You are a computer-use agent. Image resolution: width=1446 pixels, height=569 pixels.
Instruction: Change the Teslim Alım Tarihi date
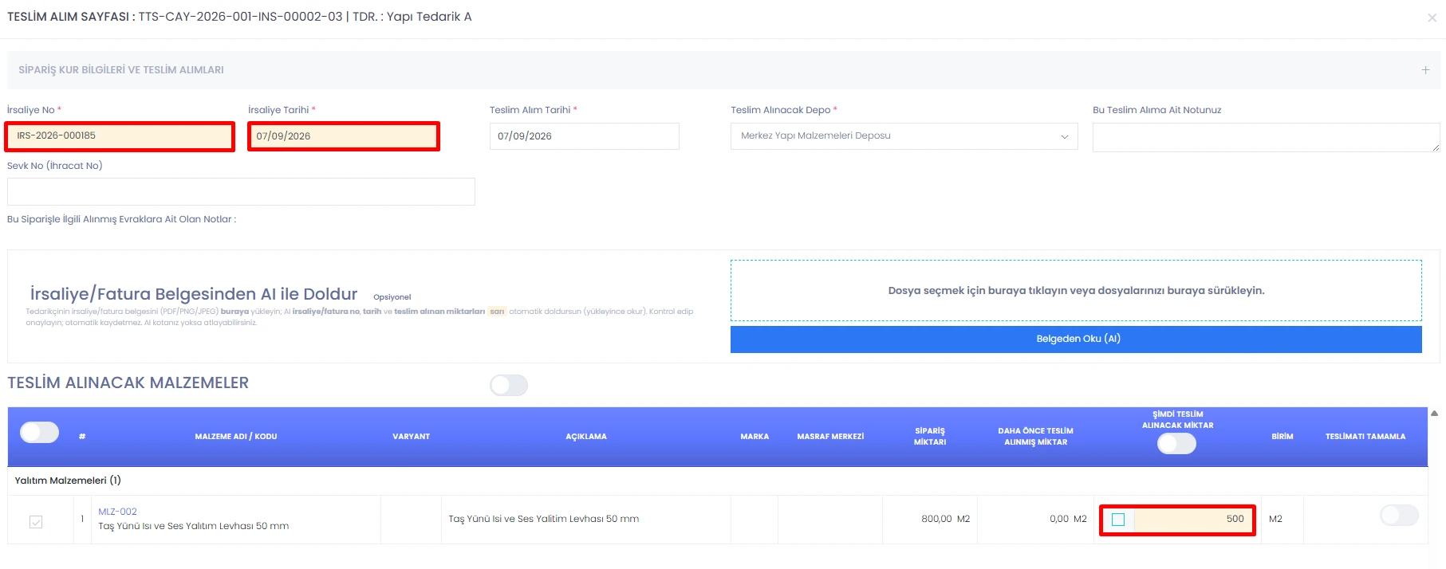tap(584, 136)
